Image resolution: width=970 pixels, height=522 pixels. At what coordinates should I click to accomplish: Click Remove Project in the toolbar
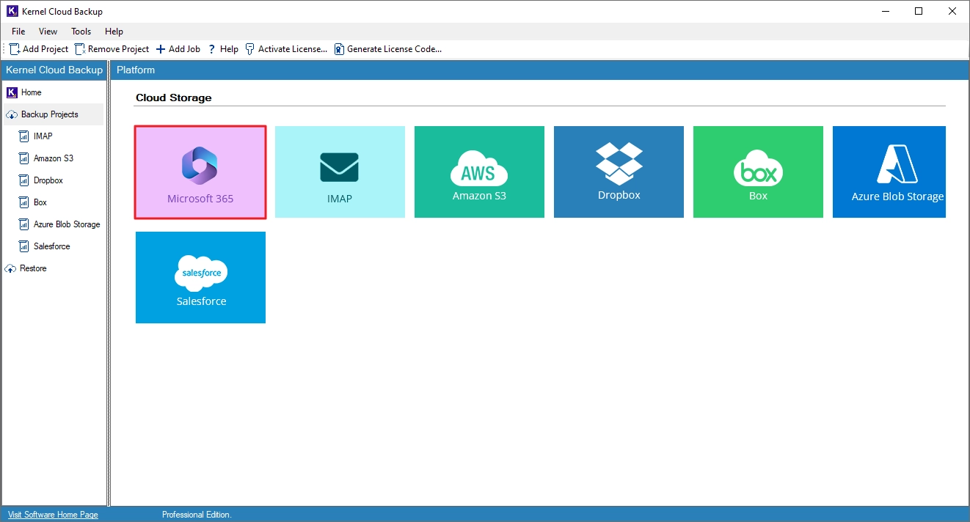[x=112, y=49]
